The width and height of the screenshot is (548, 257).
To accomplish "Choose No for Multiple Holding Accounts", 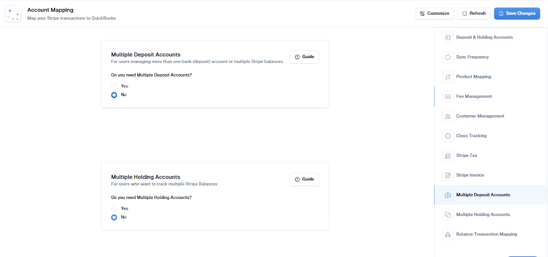I will point(114,217).
